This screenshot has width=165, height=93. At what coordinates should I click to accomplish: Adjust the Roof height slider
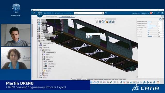click(x=152, y=36)
